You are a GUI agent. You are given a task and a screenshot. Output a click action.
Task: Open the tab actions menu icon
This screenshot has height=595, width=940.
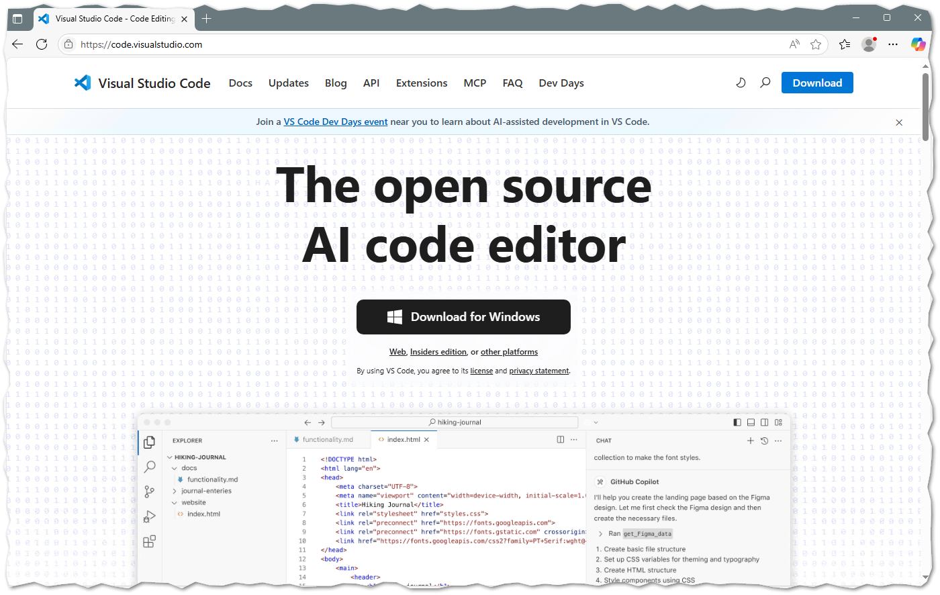17,19
